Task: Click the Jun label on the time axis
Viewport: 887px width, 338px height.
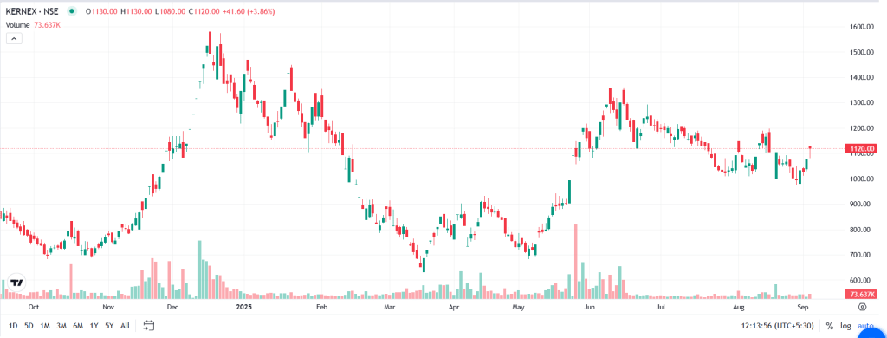Action: [x=589, y=308]
